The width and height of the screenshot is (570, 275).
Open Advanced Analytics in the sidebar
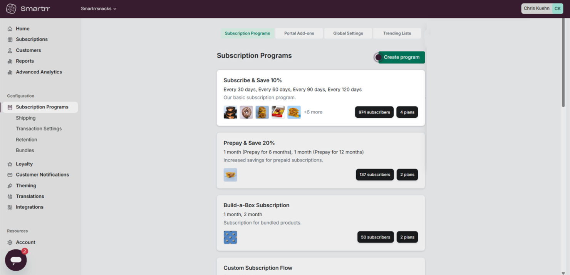point(11,72)
